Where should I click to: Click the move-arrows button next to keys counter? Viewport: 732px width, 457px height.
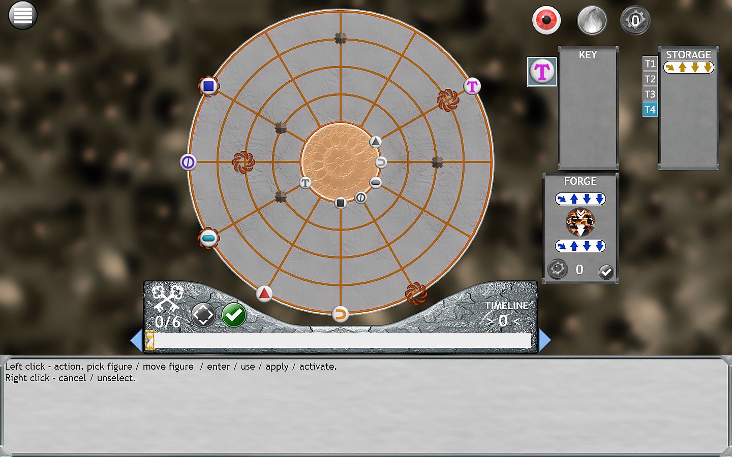(203, 315)
